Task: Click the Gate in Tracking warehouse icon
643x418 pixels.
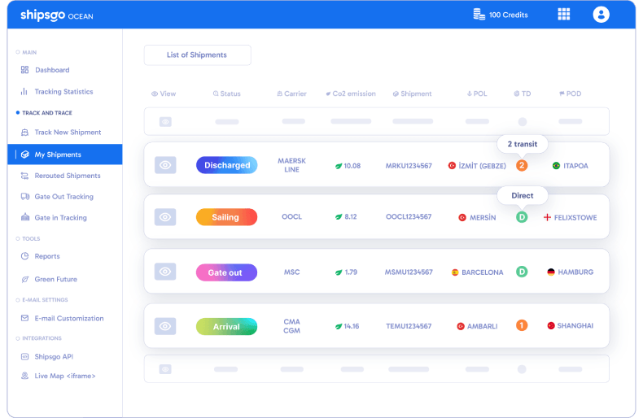Action: point(25,217)
